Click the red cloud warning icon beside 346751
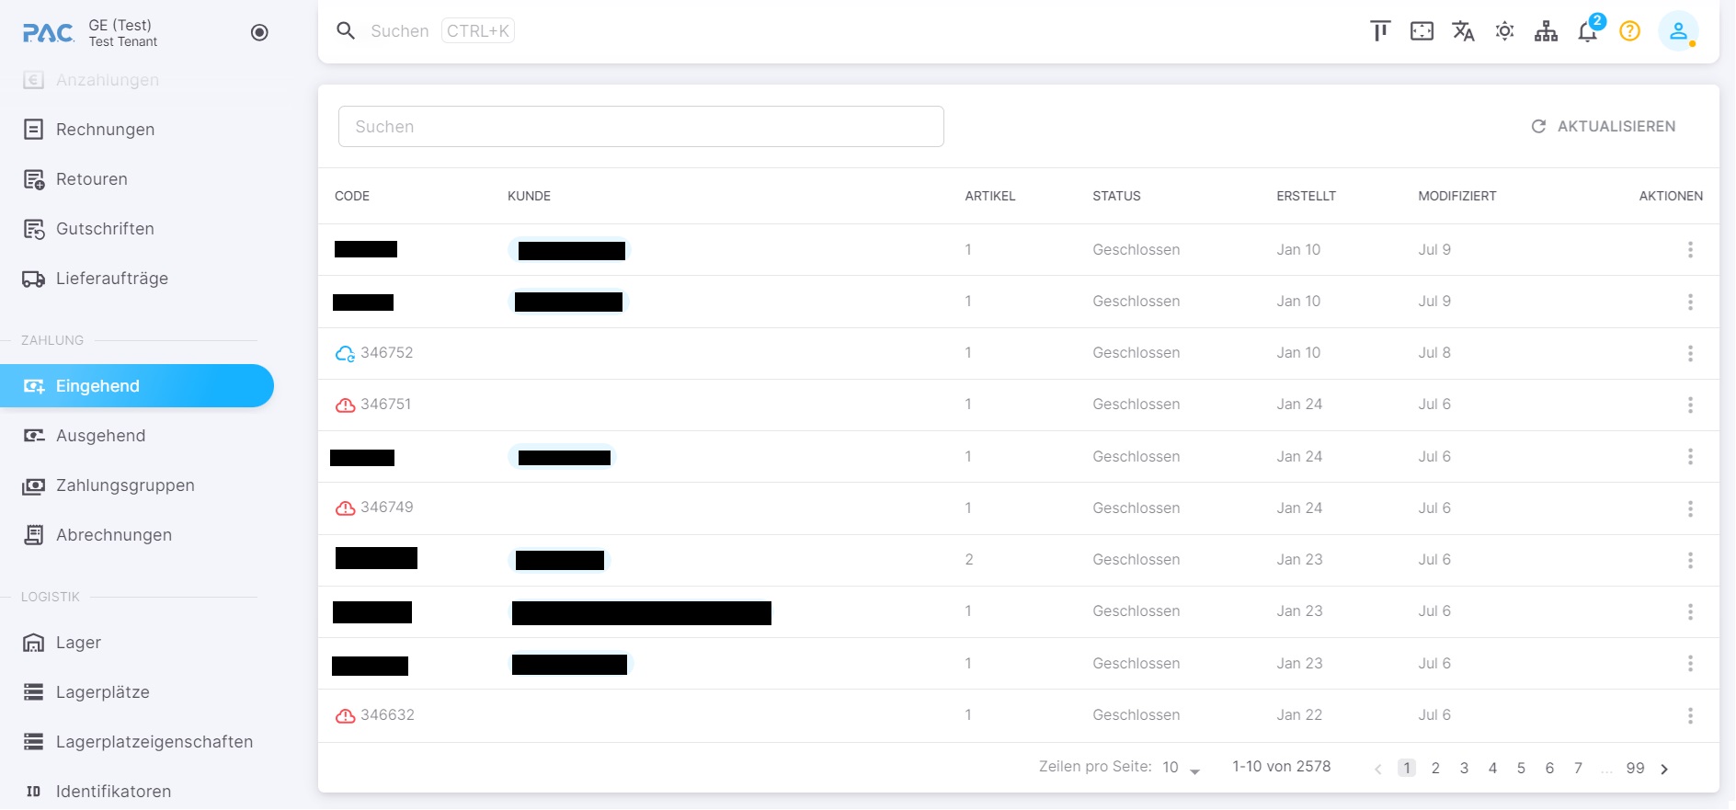The image size is (1736, 810). [345, 405]
